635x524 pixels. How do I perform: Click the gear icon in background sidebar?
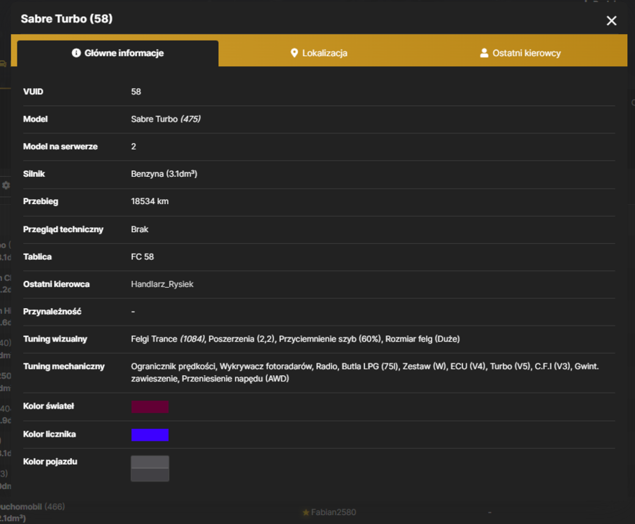coord(6,185)
